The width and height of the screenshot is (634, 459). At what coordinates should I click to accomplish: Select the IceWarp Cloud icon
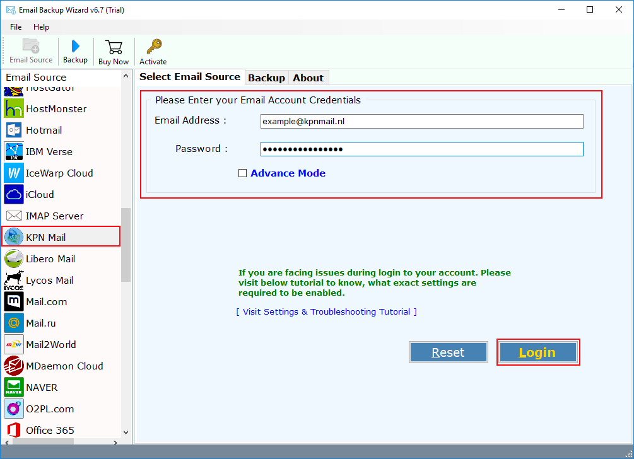pos(14,173)
